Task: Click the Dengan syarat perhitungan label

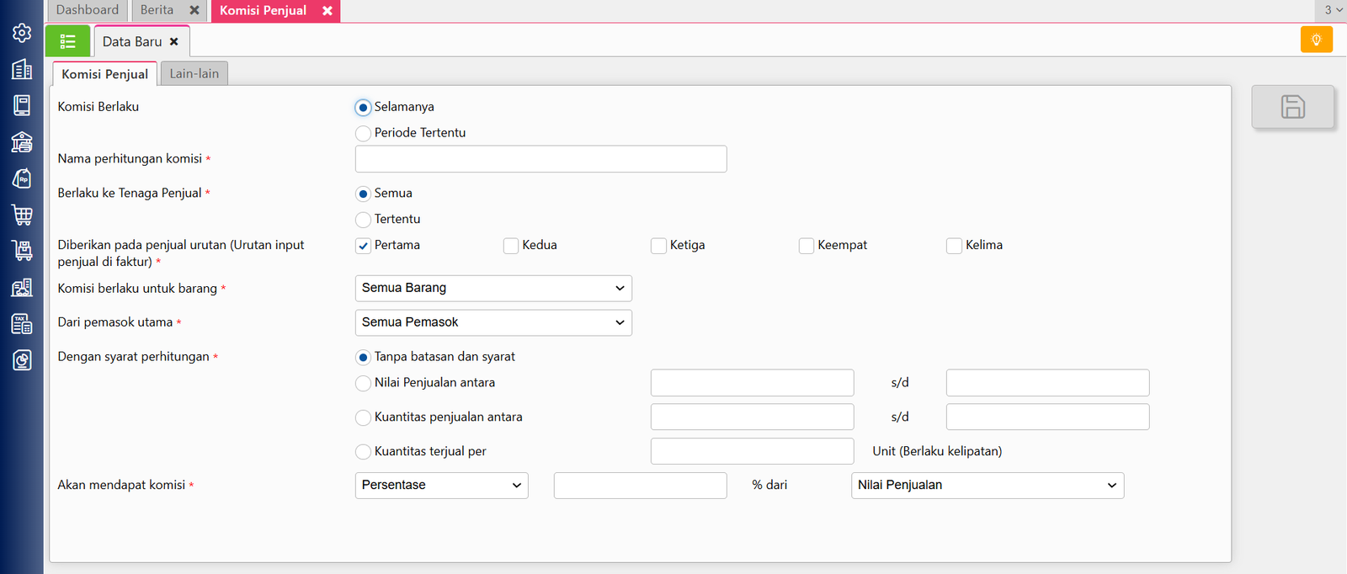Action: (133, 357)
